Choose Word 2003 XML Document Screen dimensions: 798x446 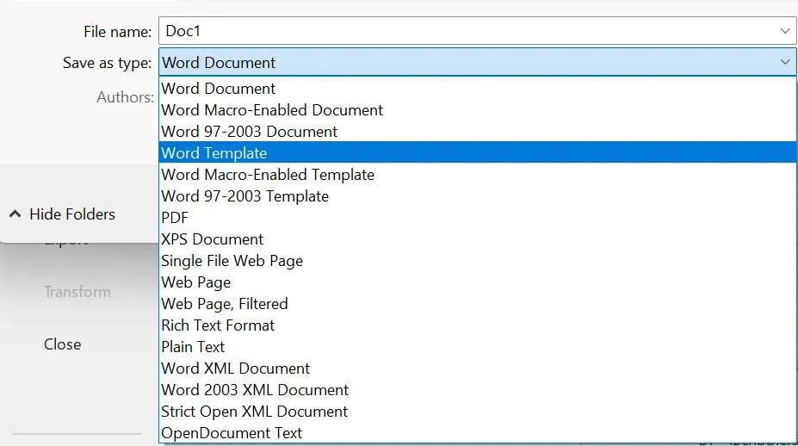click(478, 389)
